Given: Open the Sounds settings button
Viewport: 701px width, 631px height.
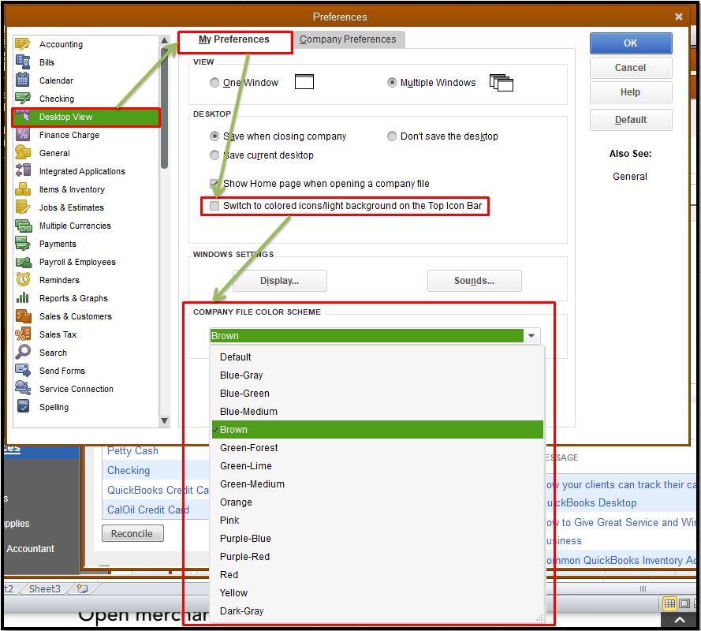Looking at the screenshot, I should point(475,280).
